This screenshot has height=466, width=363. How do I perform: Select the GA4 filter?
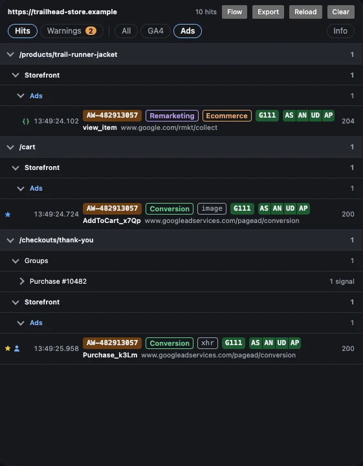pos(155,31)
